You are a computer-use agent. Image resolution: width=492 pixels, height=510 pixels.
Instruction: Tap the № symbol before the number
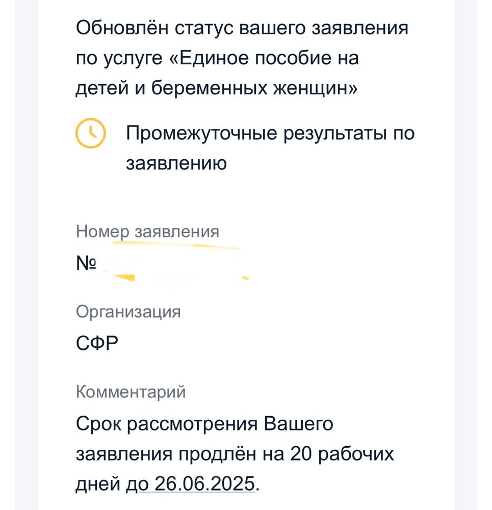(86, 263)
